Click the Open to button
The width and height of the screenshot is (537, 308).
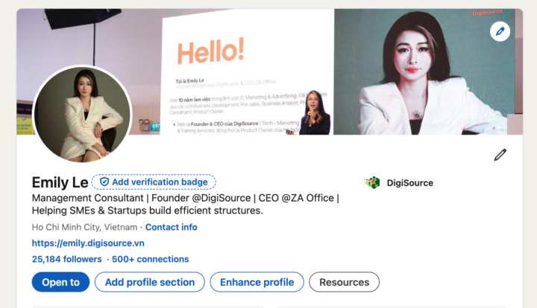pos(60,282)
